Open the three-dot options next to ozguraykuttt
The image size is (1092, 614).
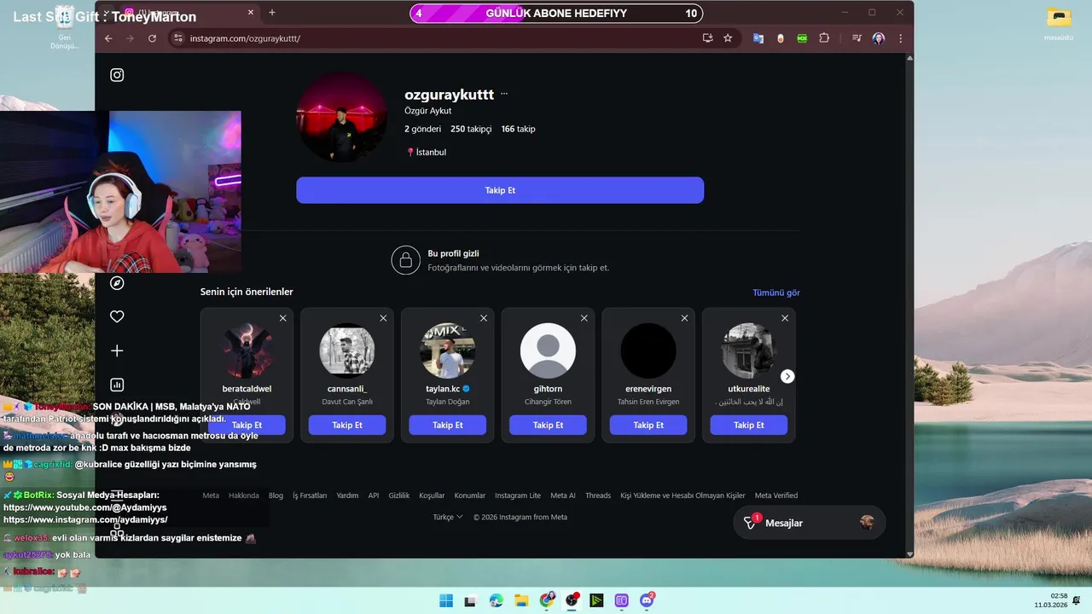click(x=504, y=94)
